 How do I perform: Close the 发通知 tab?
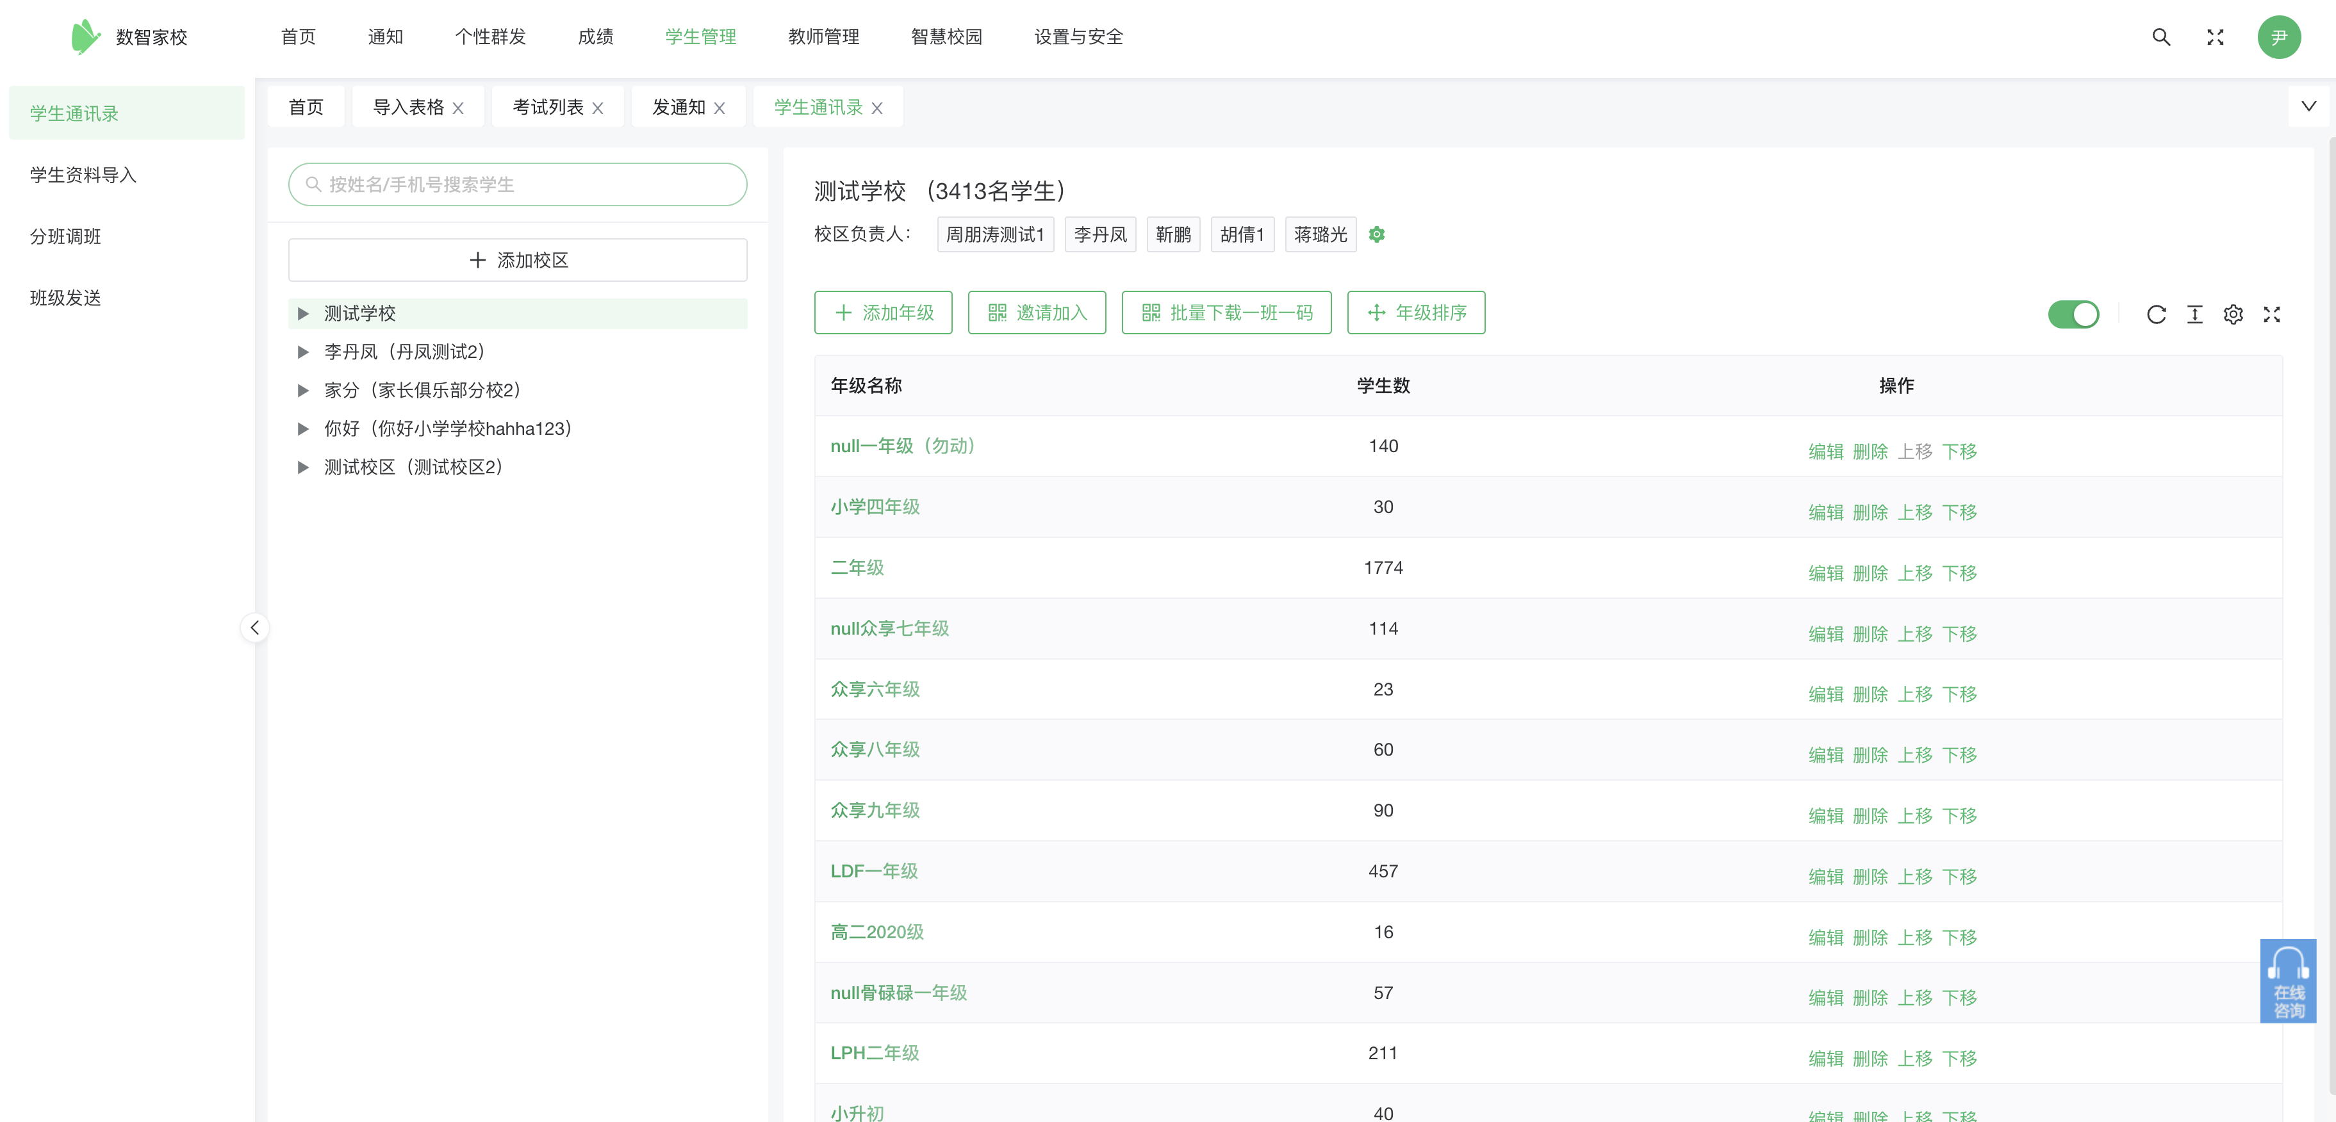point(719,109)
